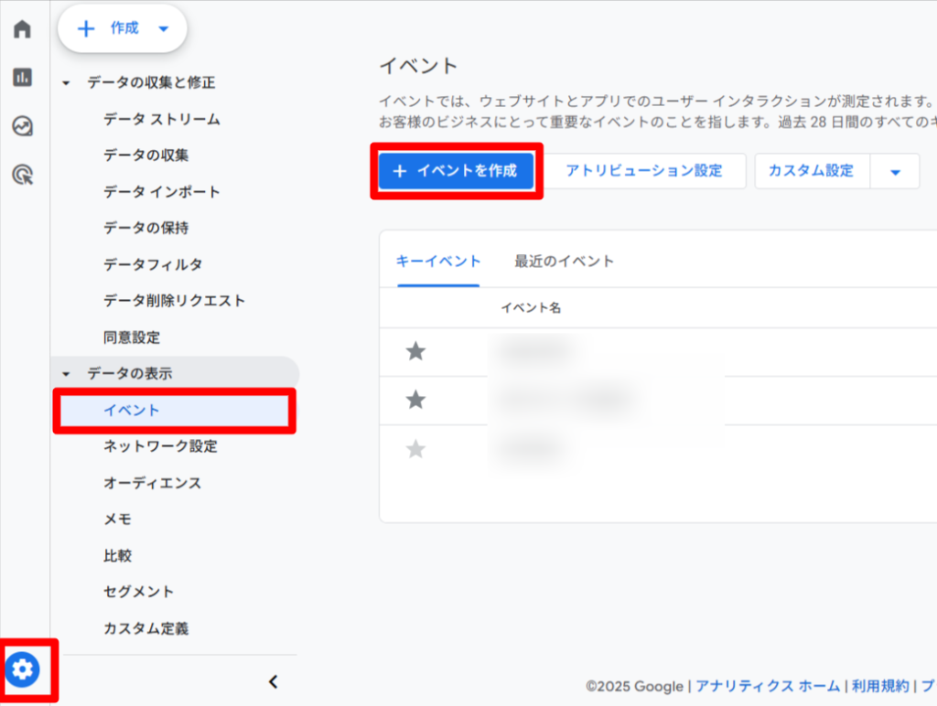This screenshot has height=706, width=937.
Task: Select データ ストリーム in the sidebar
Action: click(161, 119)
